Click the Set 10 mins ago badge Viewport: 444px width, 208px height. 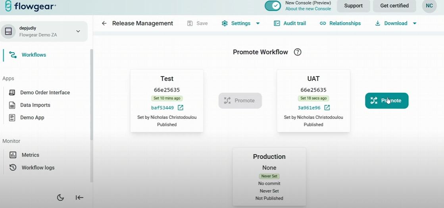[167, 98]
